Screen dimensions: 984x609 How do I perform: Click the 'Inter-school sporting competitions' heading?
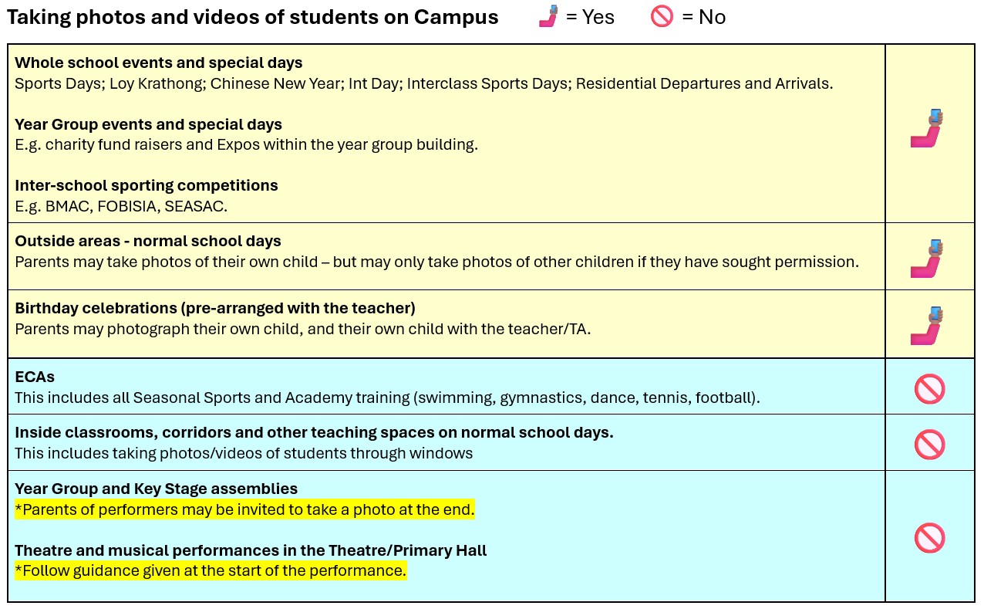[147, 185]
